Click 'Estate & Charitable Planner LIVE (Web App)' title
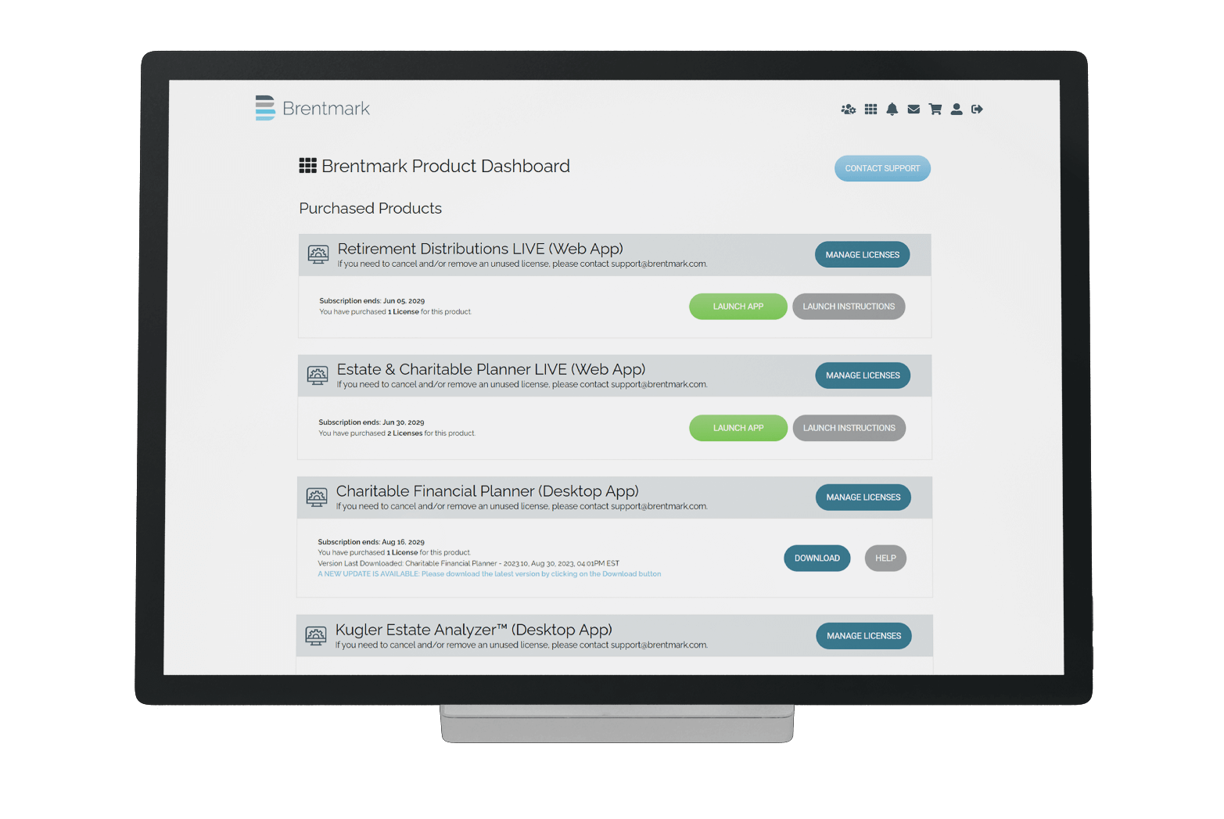 pyautogui.click(x=491, y=369)
